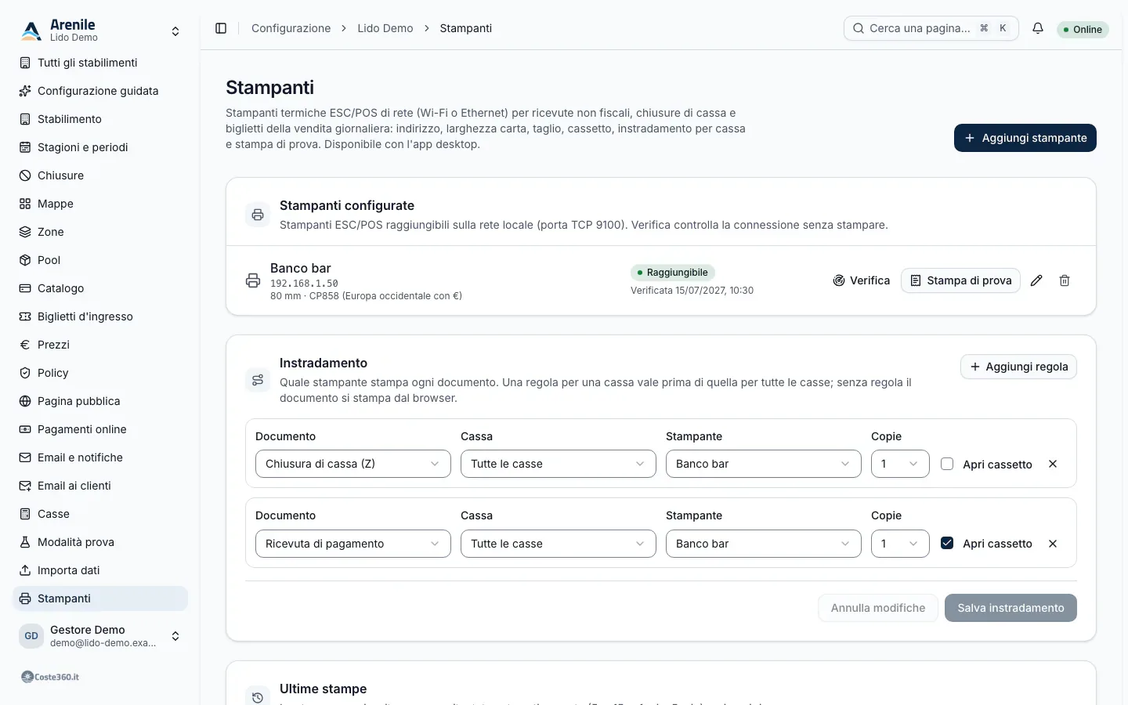
Task: Uncheck Apri cassetto for Ricevuta di pagamento rule
Action: coord(947,543)
